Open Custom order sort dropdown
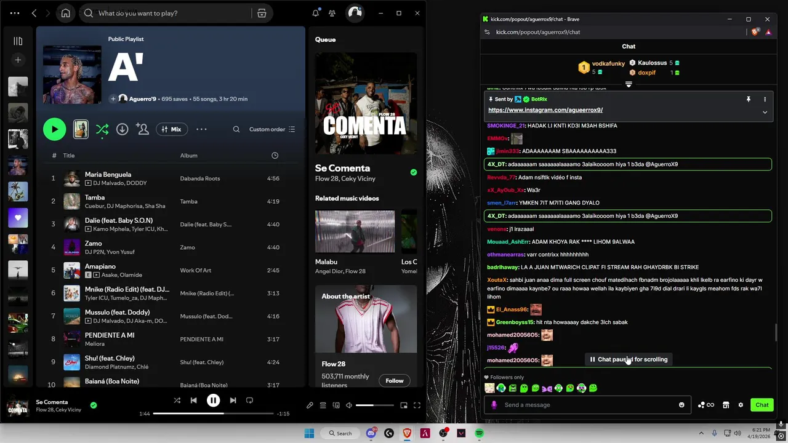788x443 pixels. coord(272,129)
